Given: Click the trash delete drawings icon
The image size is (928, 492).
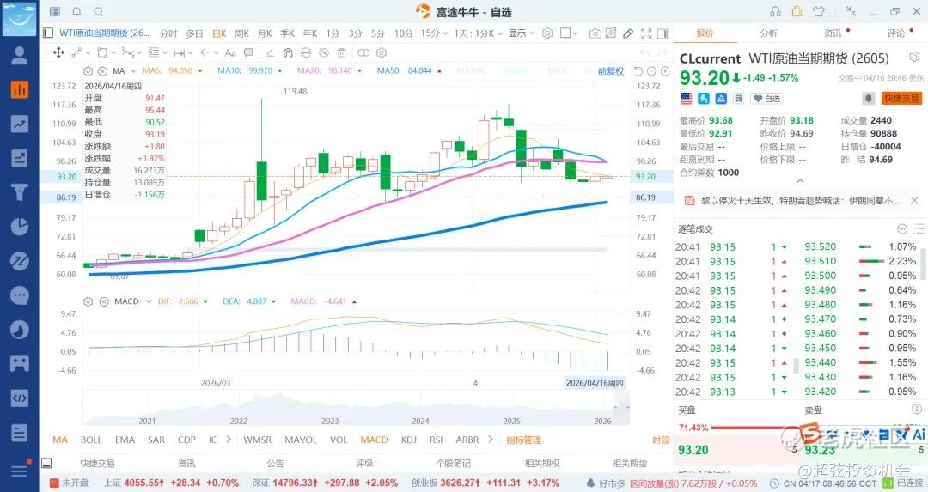Looking at the screenshot, I should pyautogui.click(x=341, y=52).
